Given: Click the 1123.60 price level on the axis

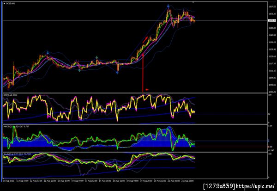Looking at the screenshot, I should 272,56.
